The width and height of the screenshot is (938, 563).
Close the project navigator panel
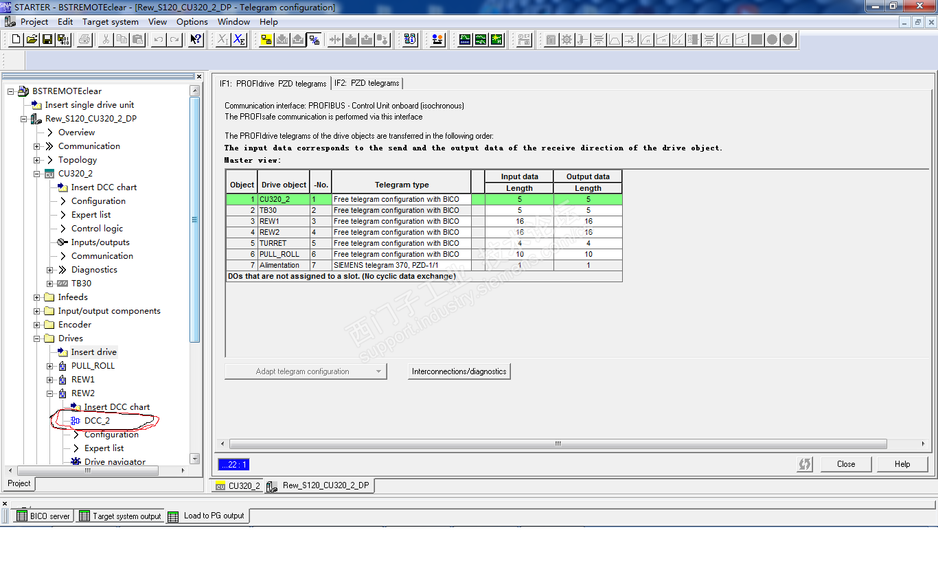click(x=199, y=76)
